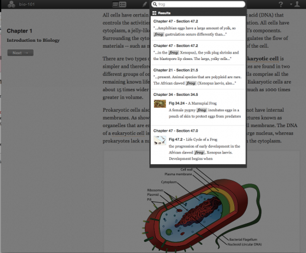Click the Plasma membrane diagram label

click(178, 174)
